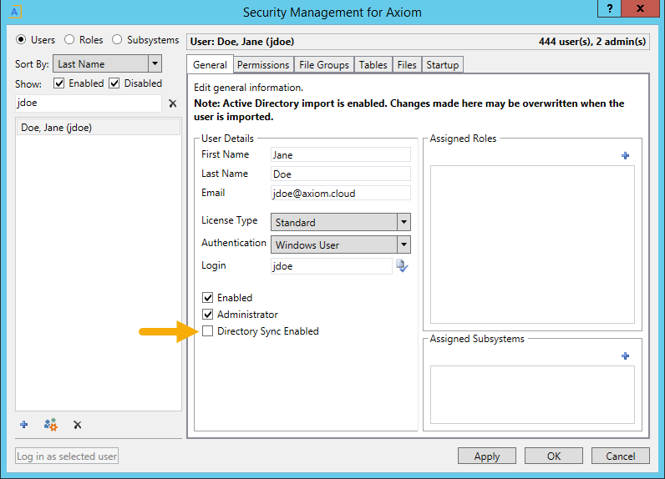Add an assigned subsystem with plus icon
The height and width of the screenshot is (479, 665).
625,355
